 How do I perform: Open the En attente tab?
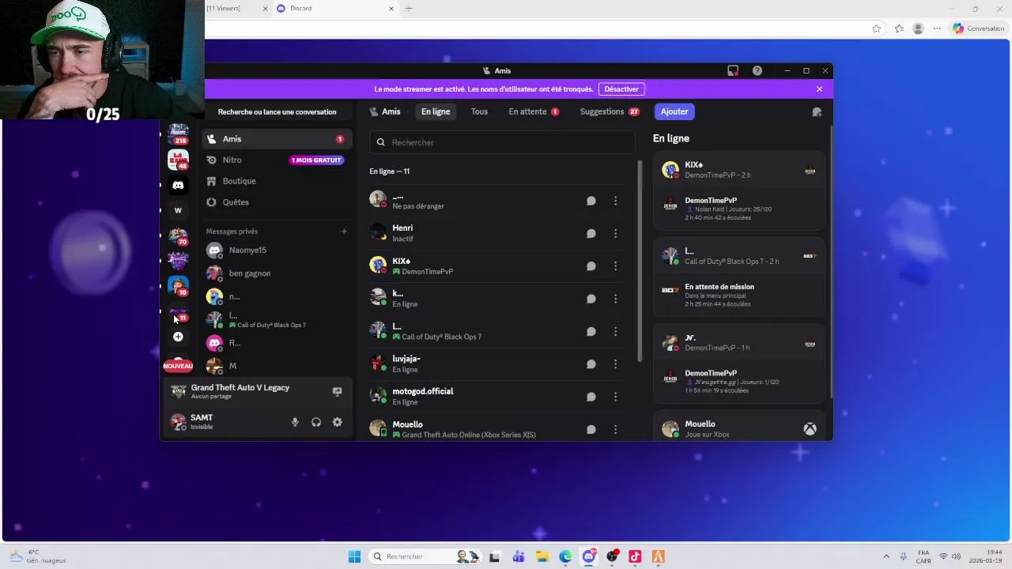coord(534,111)
